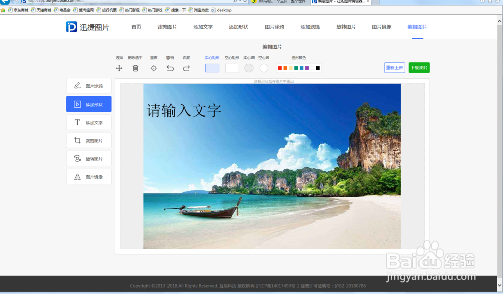Click the page scrollbar up arrow
Image resolution: width=503 pixels, height=294 pixels.
pos(500,21)
